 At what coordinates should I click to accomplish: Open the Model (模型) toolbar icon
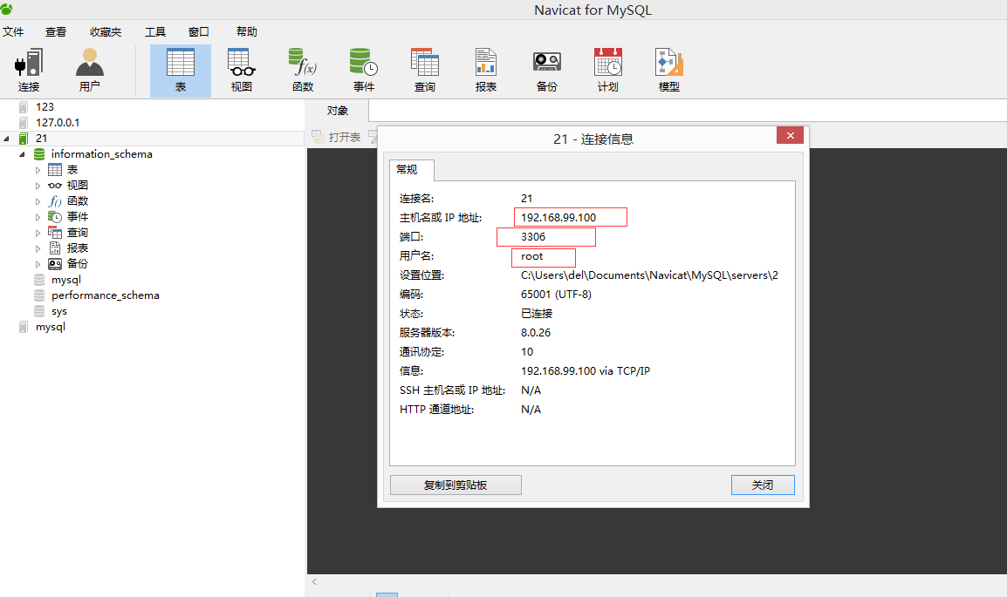[668, 71]
